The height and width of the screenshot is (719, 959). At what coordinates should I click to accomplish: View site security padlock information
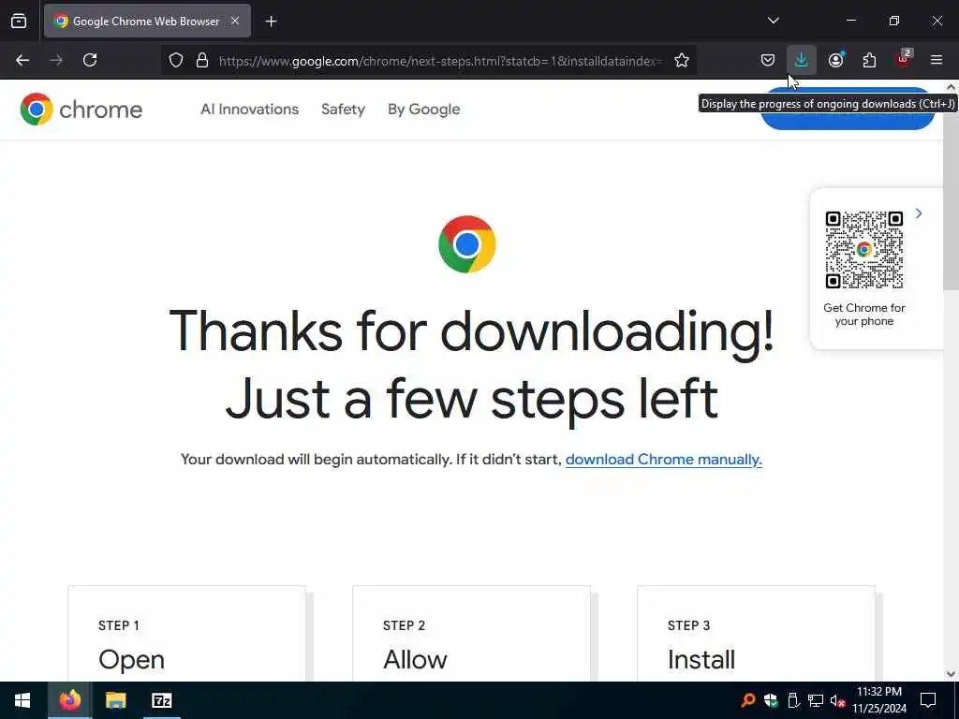(202, 60)
